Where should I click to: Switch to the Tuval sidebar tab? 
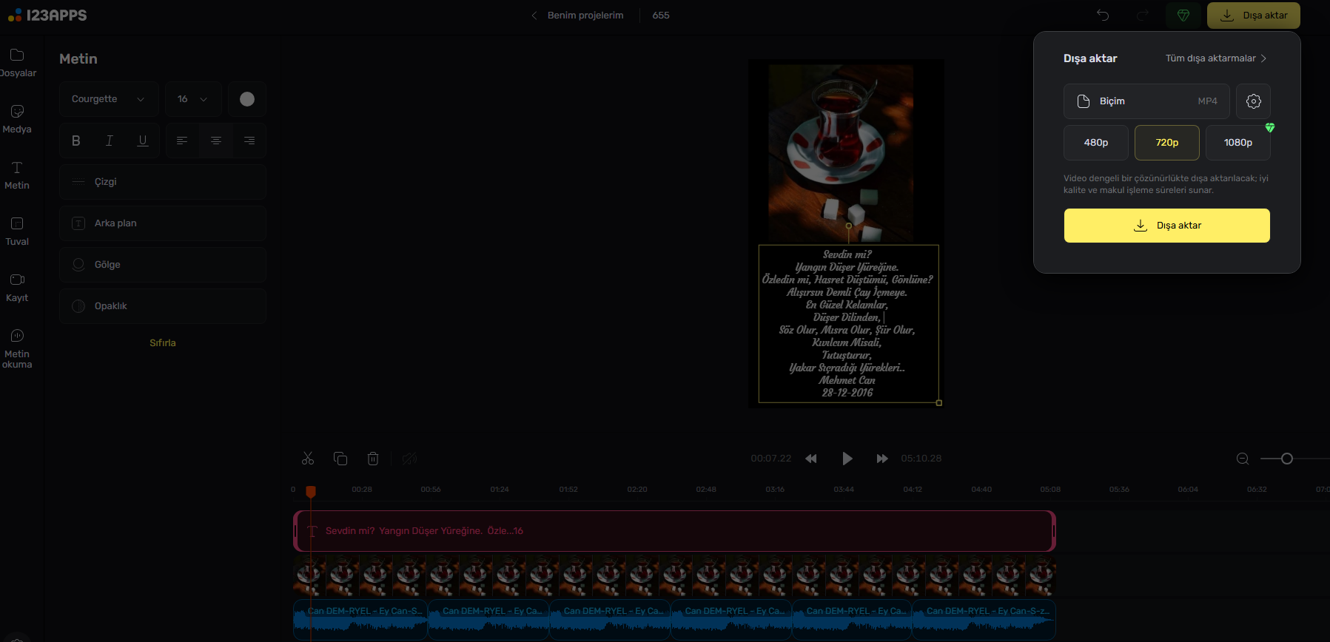[17, 231]
